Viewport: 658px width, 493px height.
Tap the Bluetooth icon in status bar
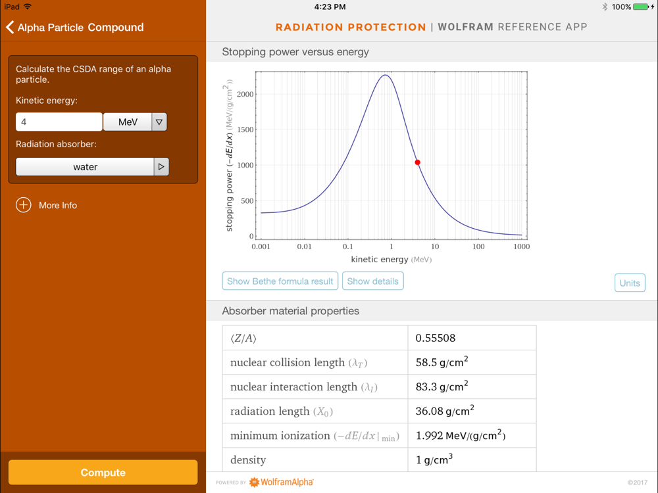[x=605, y=7]
